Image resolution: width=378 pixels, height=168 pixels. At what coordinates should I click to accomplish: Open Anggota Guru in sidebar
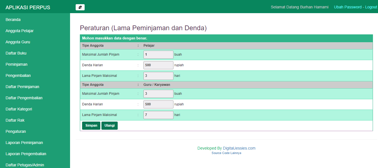point(18,42)
